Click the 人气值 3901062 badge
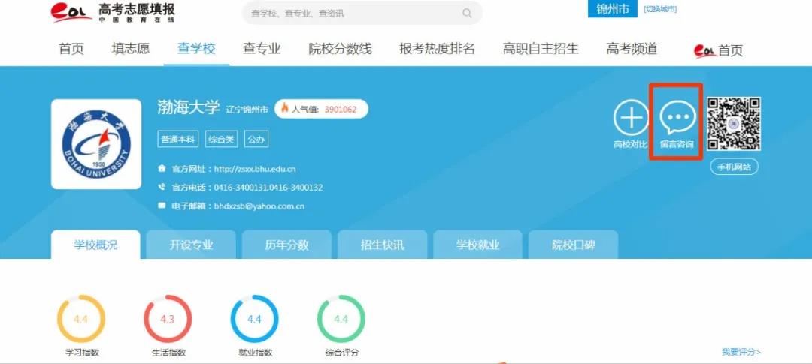 (321, 109)
